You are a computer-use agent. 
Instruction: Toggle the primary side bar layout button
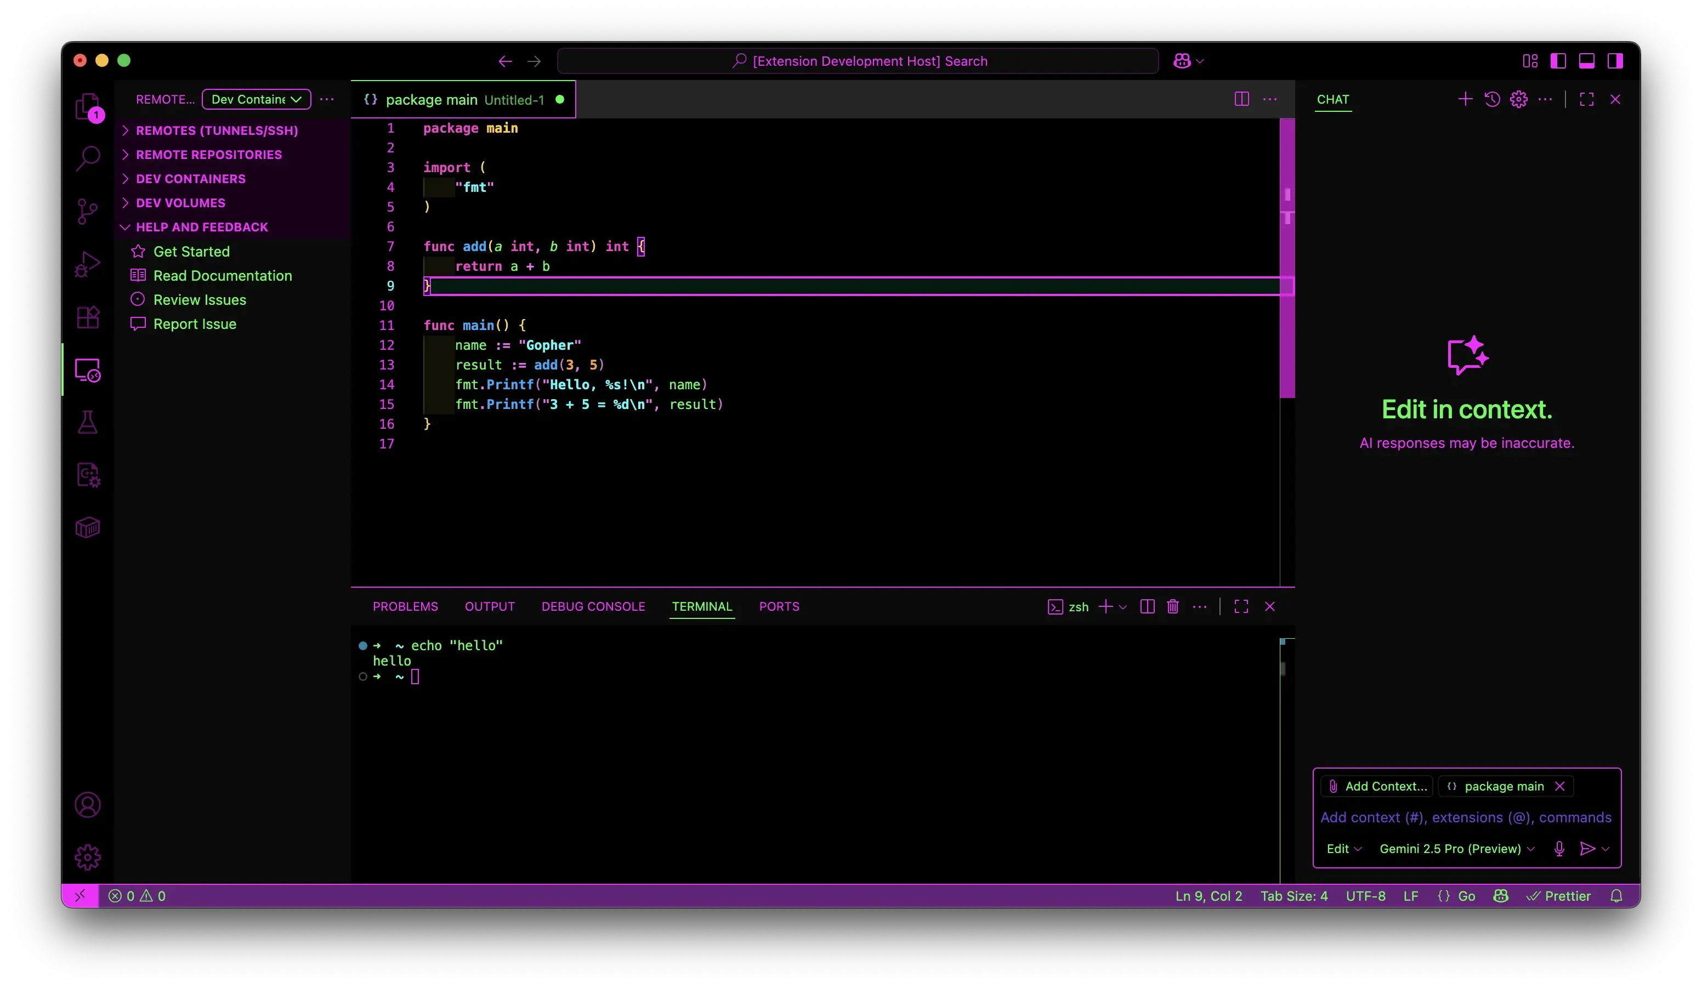(1558, 61)
